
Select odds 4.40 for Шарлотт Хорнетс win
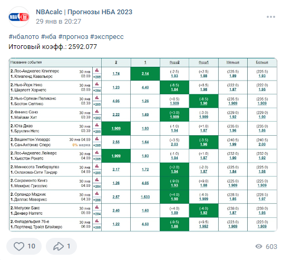point(145,87)
